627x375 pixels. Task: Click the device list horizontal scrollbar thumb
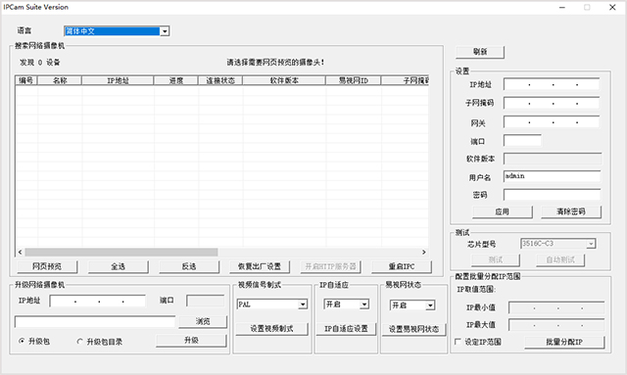[121, 252]
